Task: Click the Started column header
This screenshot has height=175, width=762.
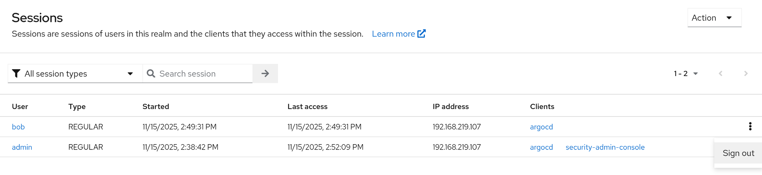Action: click(156, 107)
